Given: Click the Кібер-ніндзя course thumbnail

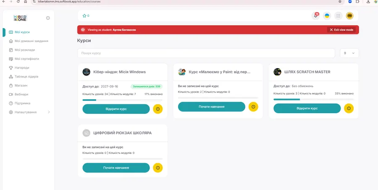Looking at the screenshot, I should click(x=86, y=72).
